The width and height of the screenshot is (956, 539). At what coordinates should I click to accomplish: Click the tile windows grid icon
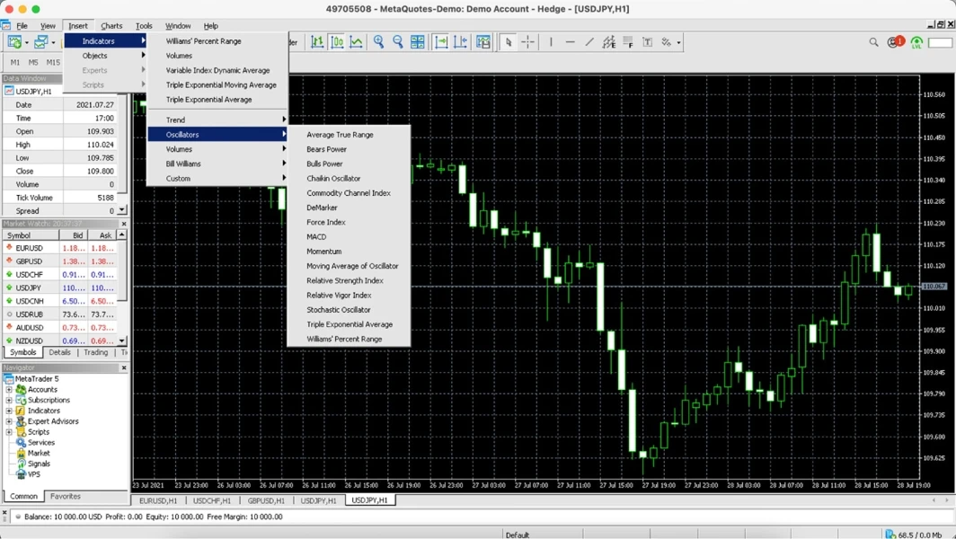coord(418,42)
